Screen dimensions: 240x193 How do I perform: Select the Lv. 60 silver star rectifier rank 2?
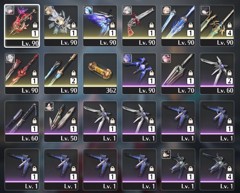[217, 73]
